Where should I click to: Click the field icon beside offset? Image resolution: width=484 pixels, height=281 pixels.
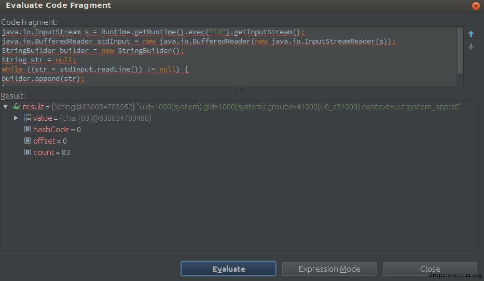click(27, 141)
